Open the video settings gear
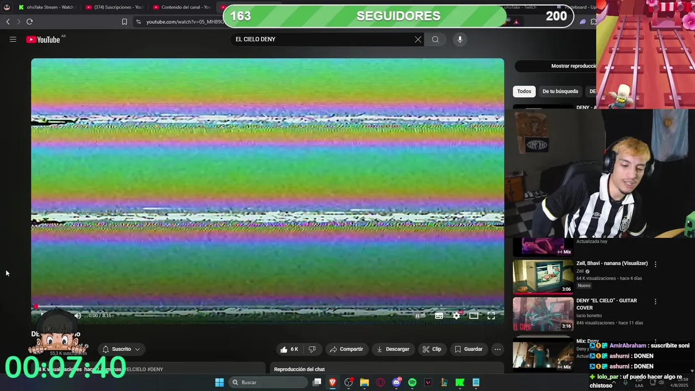Viewport: 695px width, 391px height. point(457,316)
